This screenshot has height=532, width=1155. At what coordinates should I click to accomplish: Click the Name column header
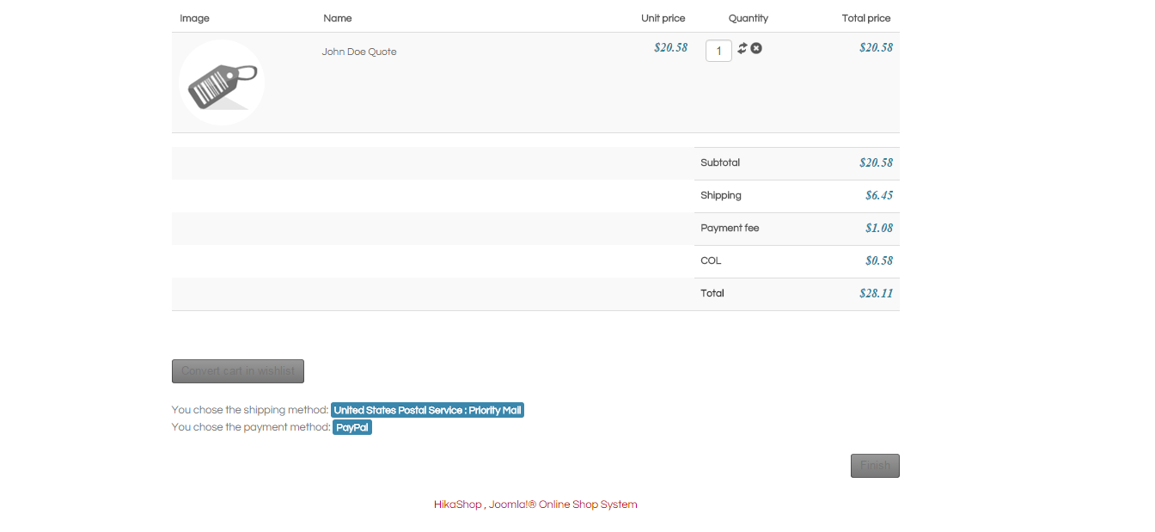(x=338, y=18)
